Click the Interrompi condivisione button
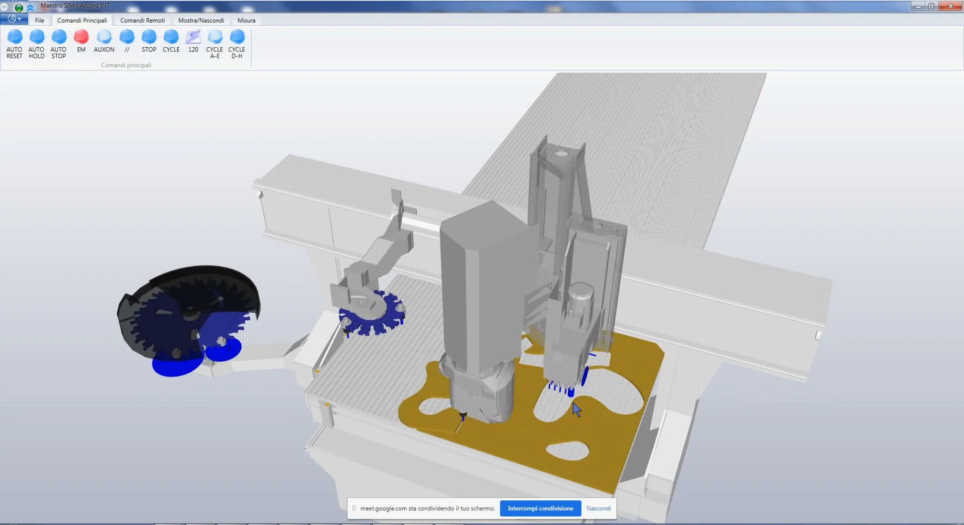This screenshot has width=964, height=525. click(x=540, y=508)
